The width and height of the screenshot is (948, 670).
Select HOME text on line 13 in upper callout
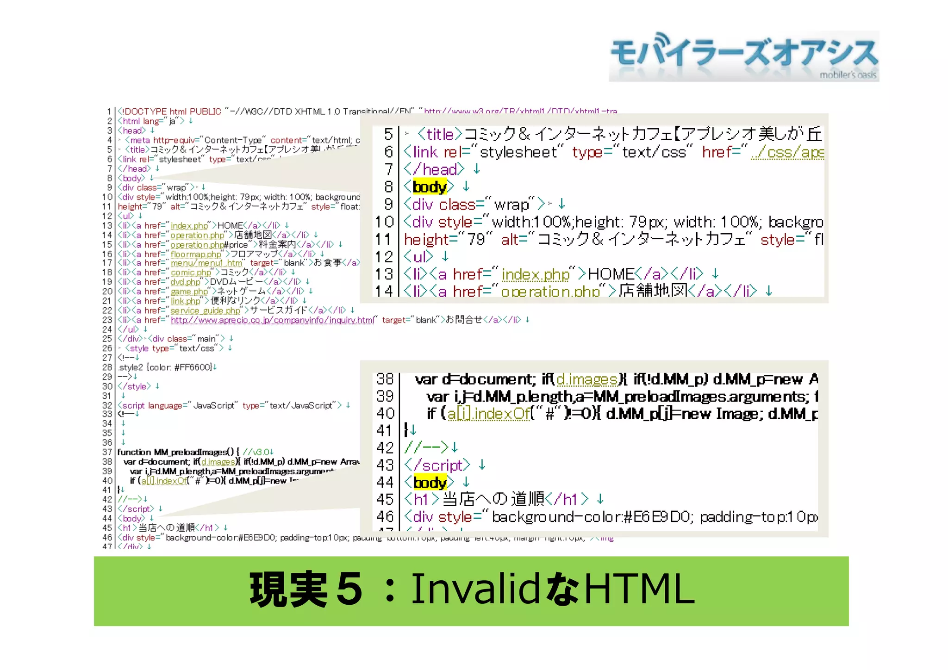611,274
